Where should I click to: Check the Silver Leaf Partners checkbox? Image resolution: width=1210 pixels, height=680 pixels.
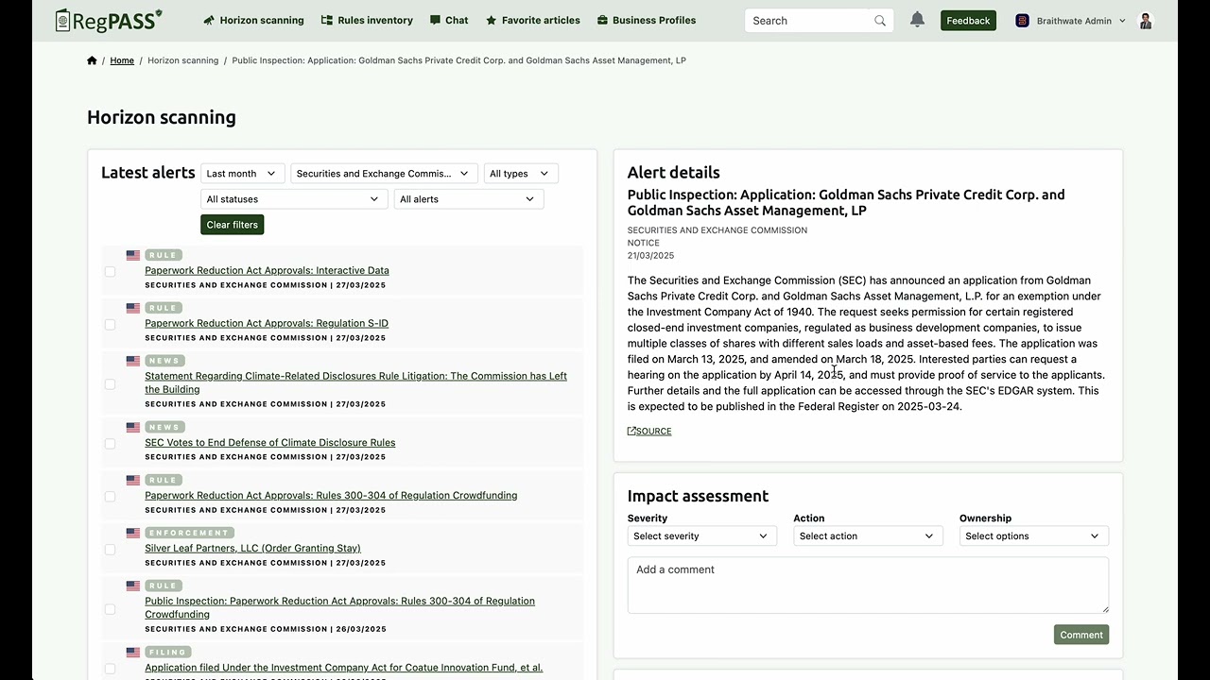click(110, 549)
